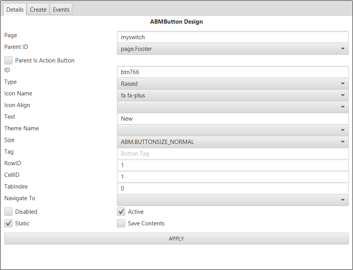
Task: Expand the Parent ID dropdown
Action: click(x=232, y=49)
